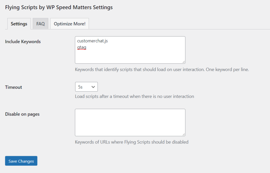Click the misspelled gtag keyword

point(82,48)
